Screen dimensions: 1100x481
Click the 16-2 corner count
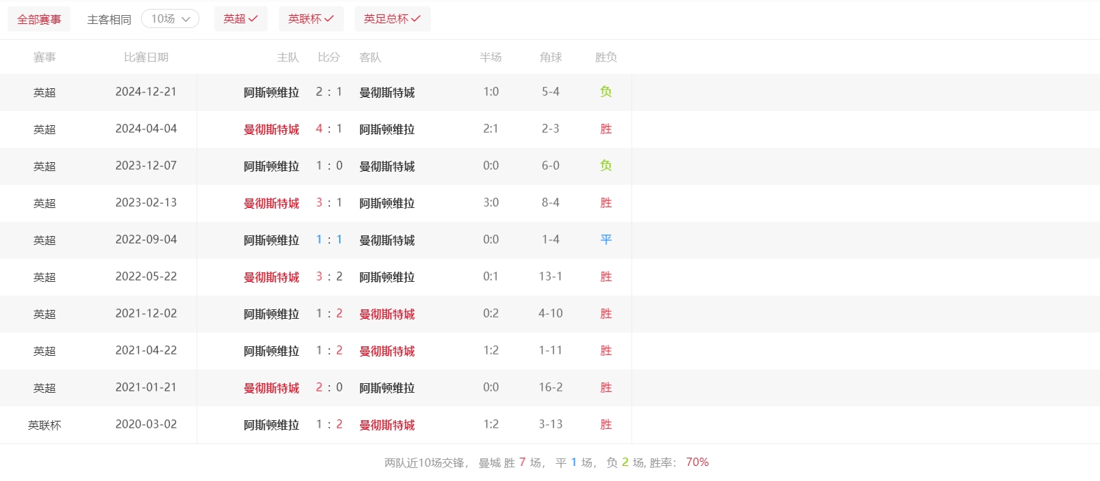pyautogui.click(x=550, y=387)
